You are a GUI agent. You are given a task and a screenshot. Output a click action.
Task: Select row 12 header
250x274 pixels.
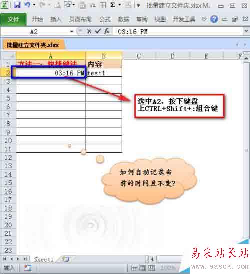coord(8,157)
